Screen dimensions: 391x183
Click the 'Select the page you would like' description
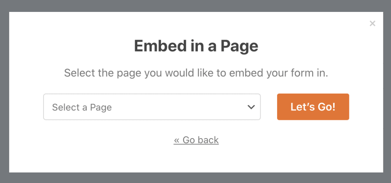point(196,73)
